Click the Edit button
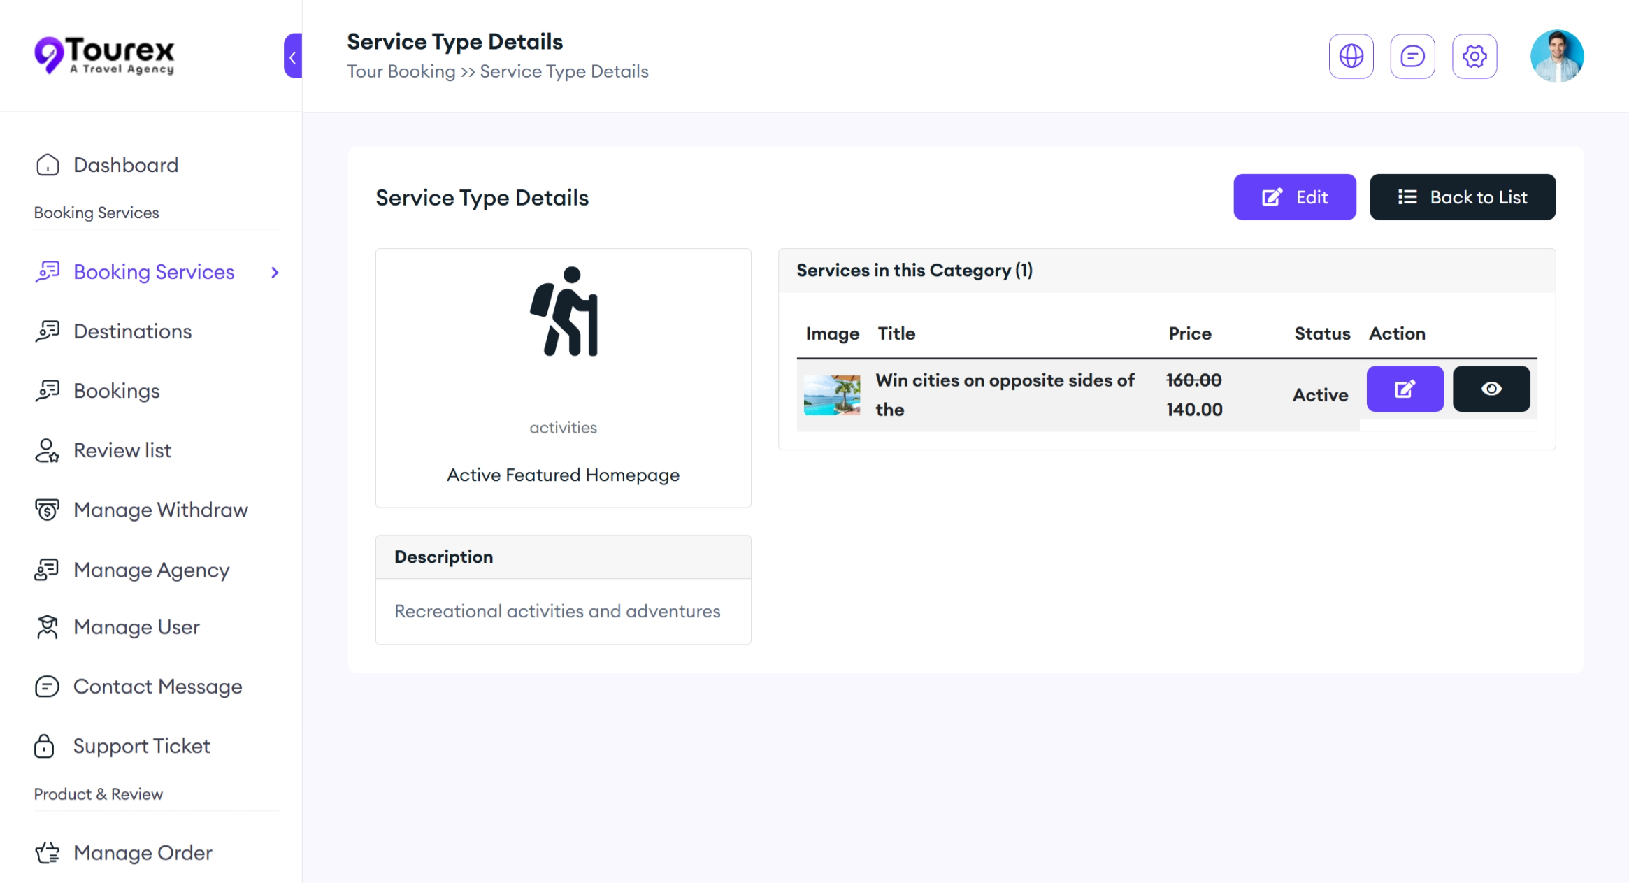 [x=1294, y=197]
